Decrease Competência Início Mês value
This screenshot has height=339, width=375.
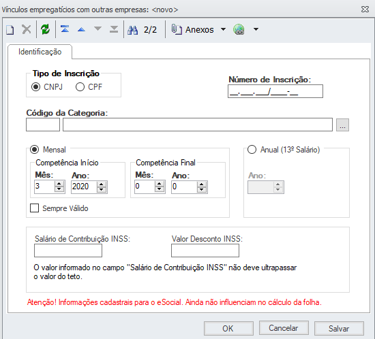[59, 189]
